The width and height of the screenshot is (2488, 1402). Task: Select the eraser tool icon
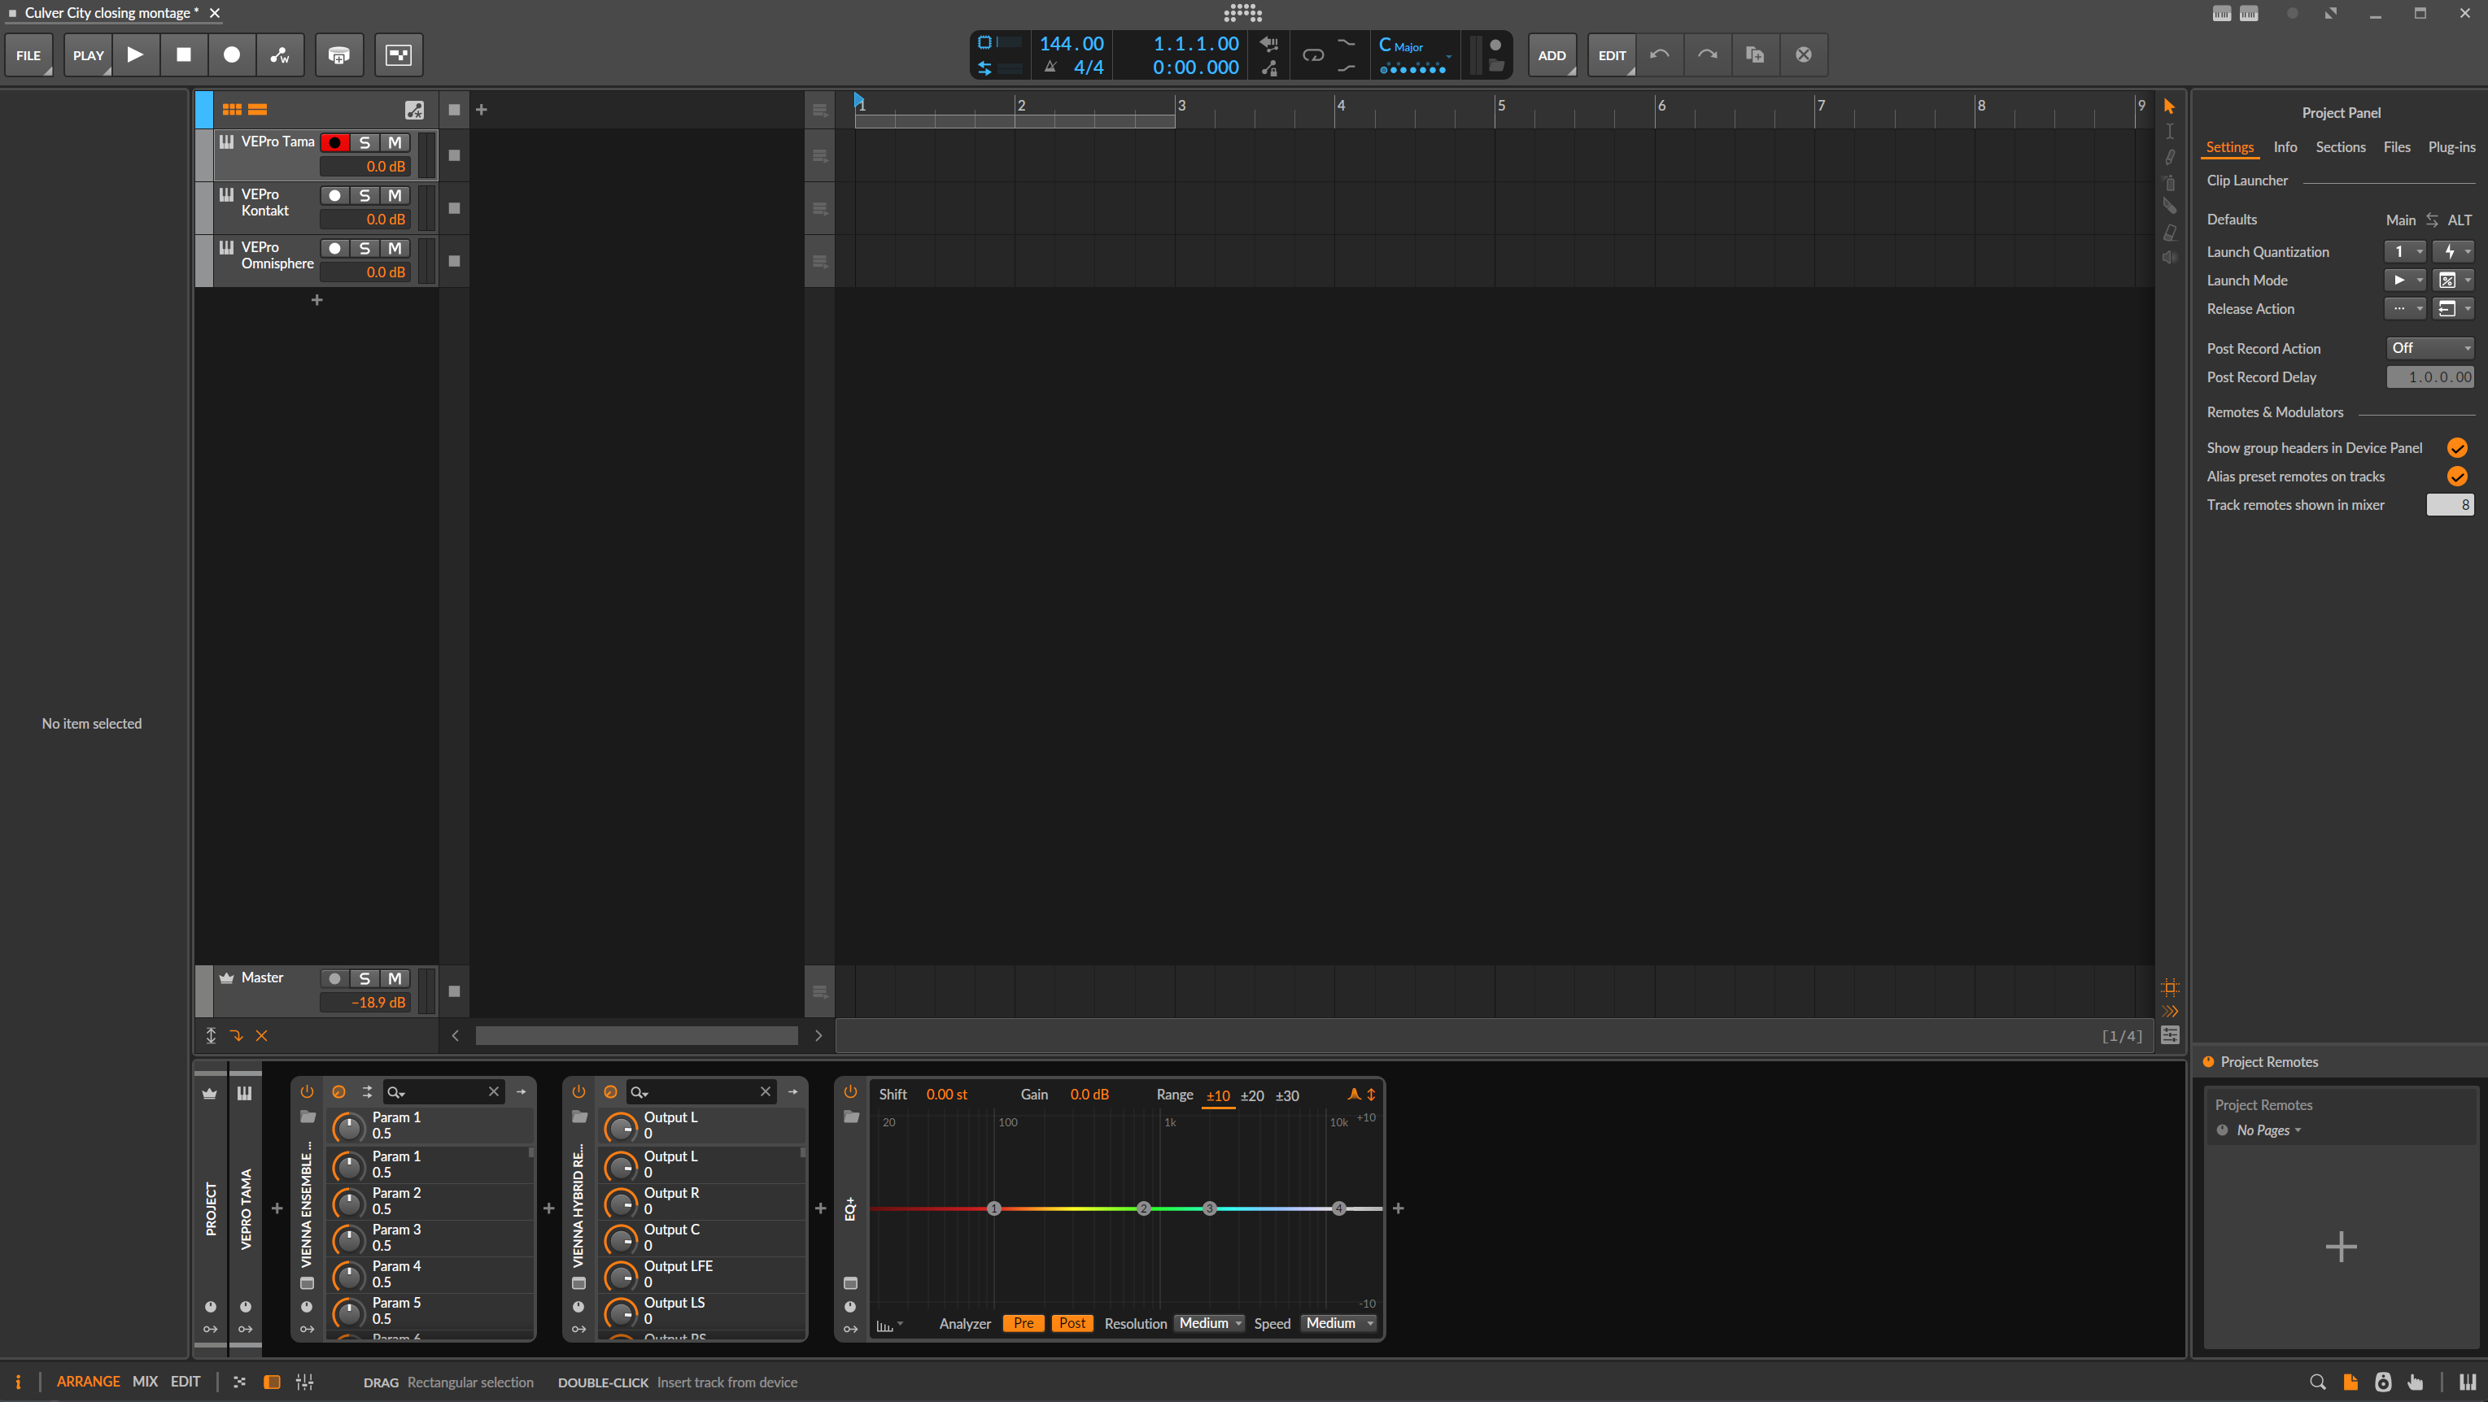tap(2169, 233)
